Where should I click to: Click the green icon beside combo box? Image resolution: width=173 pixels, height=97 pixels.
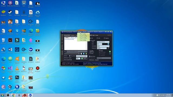click(x=86, y=54)
